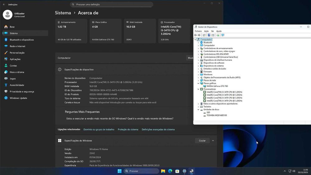Click the back arrow in Device Manager toolbar
Screen dimensions: 311x175
[195, 35]
